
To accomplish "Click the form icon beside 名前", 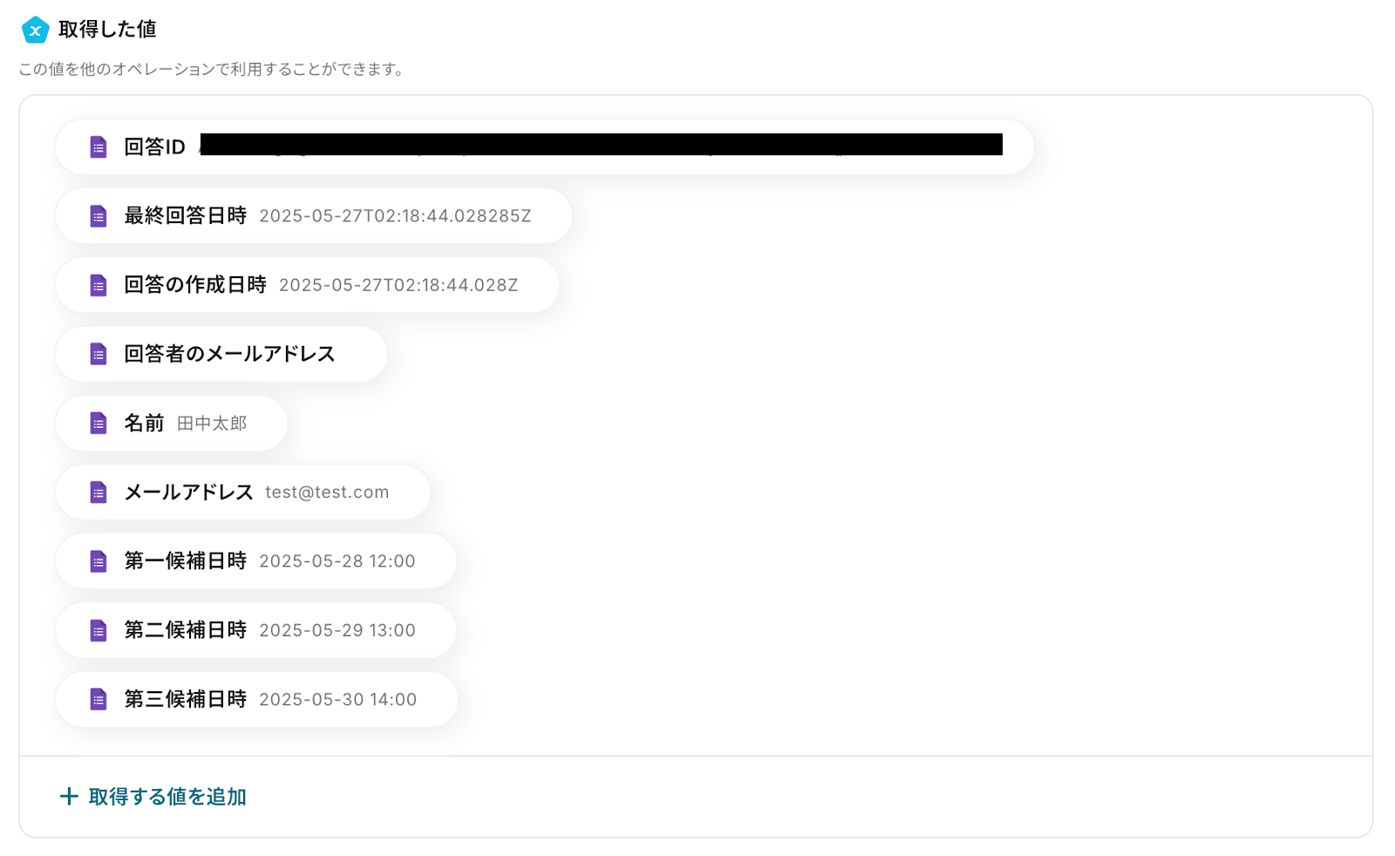I will (99, 424).
